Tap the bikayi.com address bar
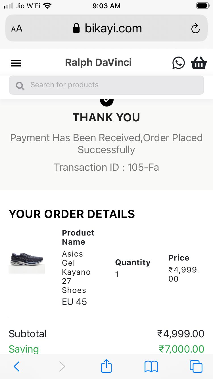 click(x=107, y=28)
